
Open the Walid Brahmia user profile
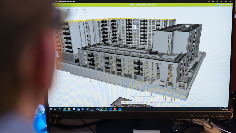tap(224, 5)
